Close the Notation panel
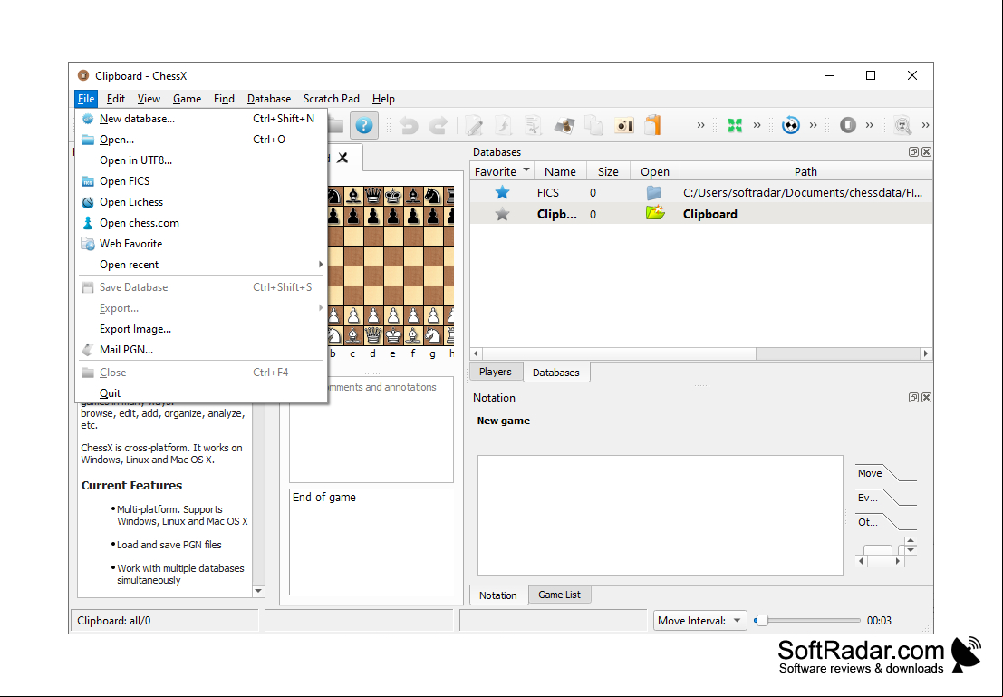1003x697 pixels. [x=926, y=398]
